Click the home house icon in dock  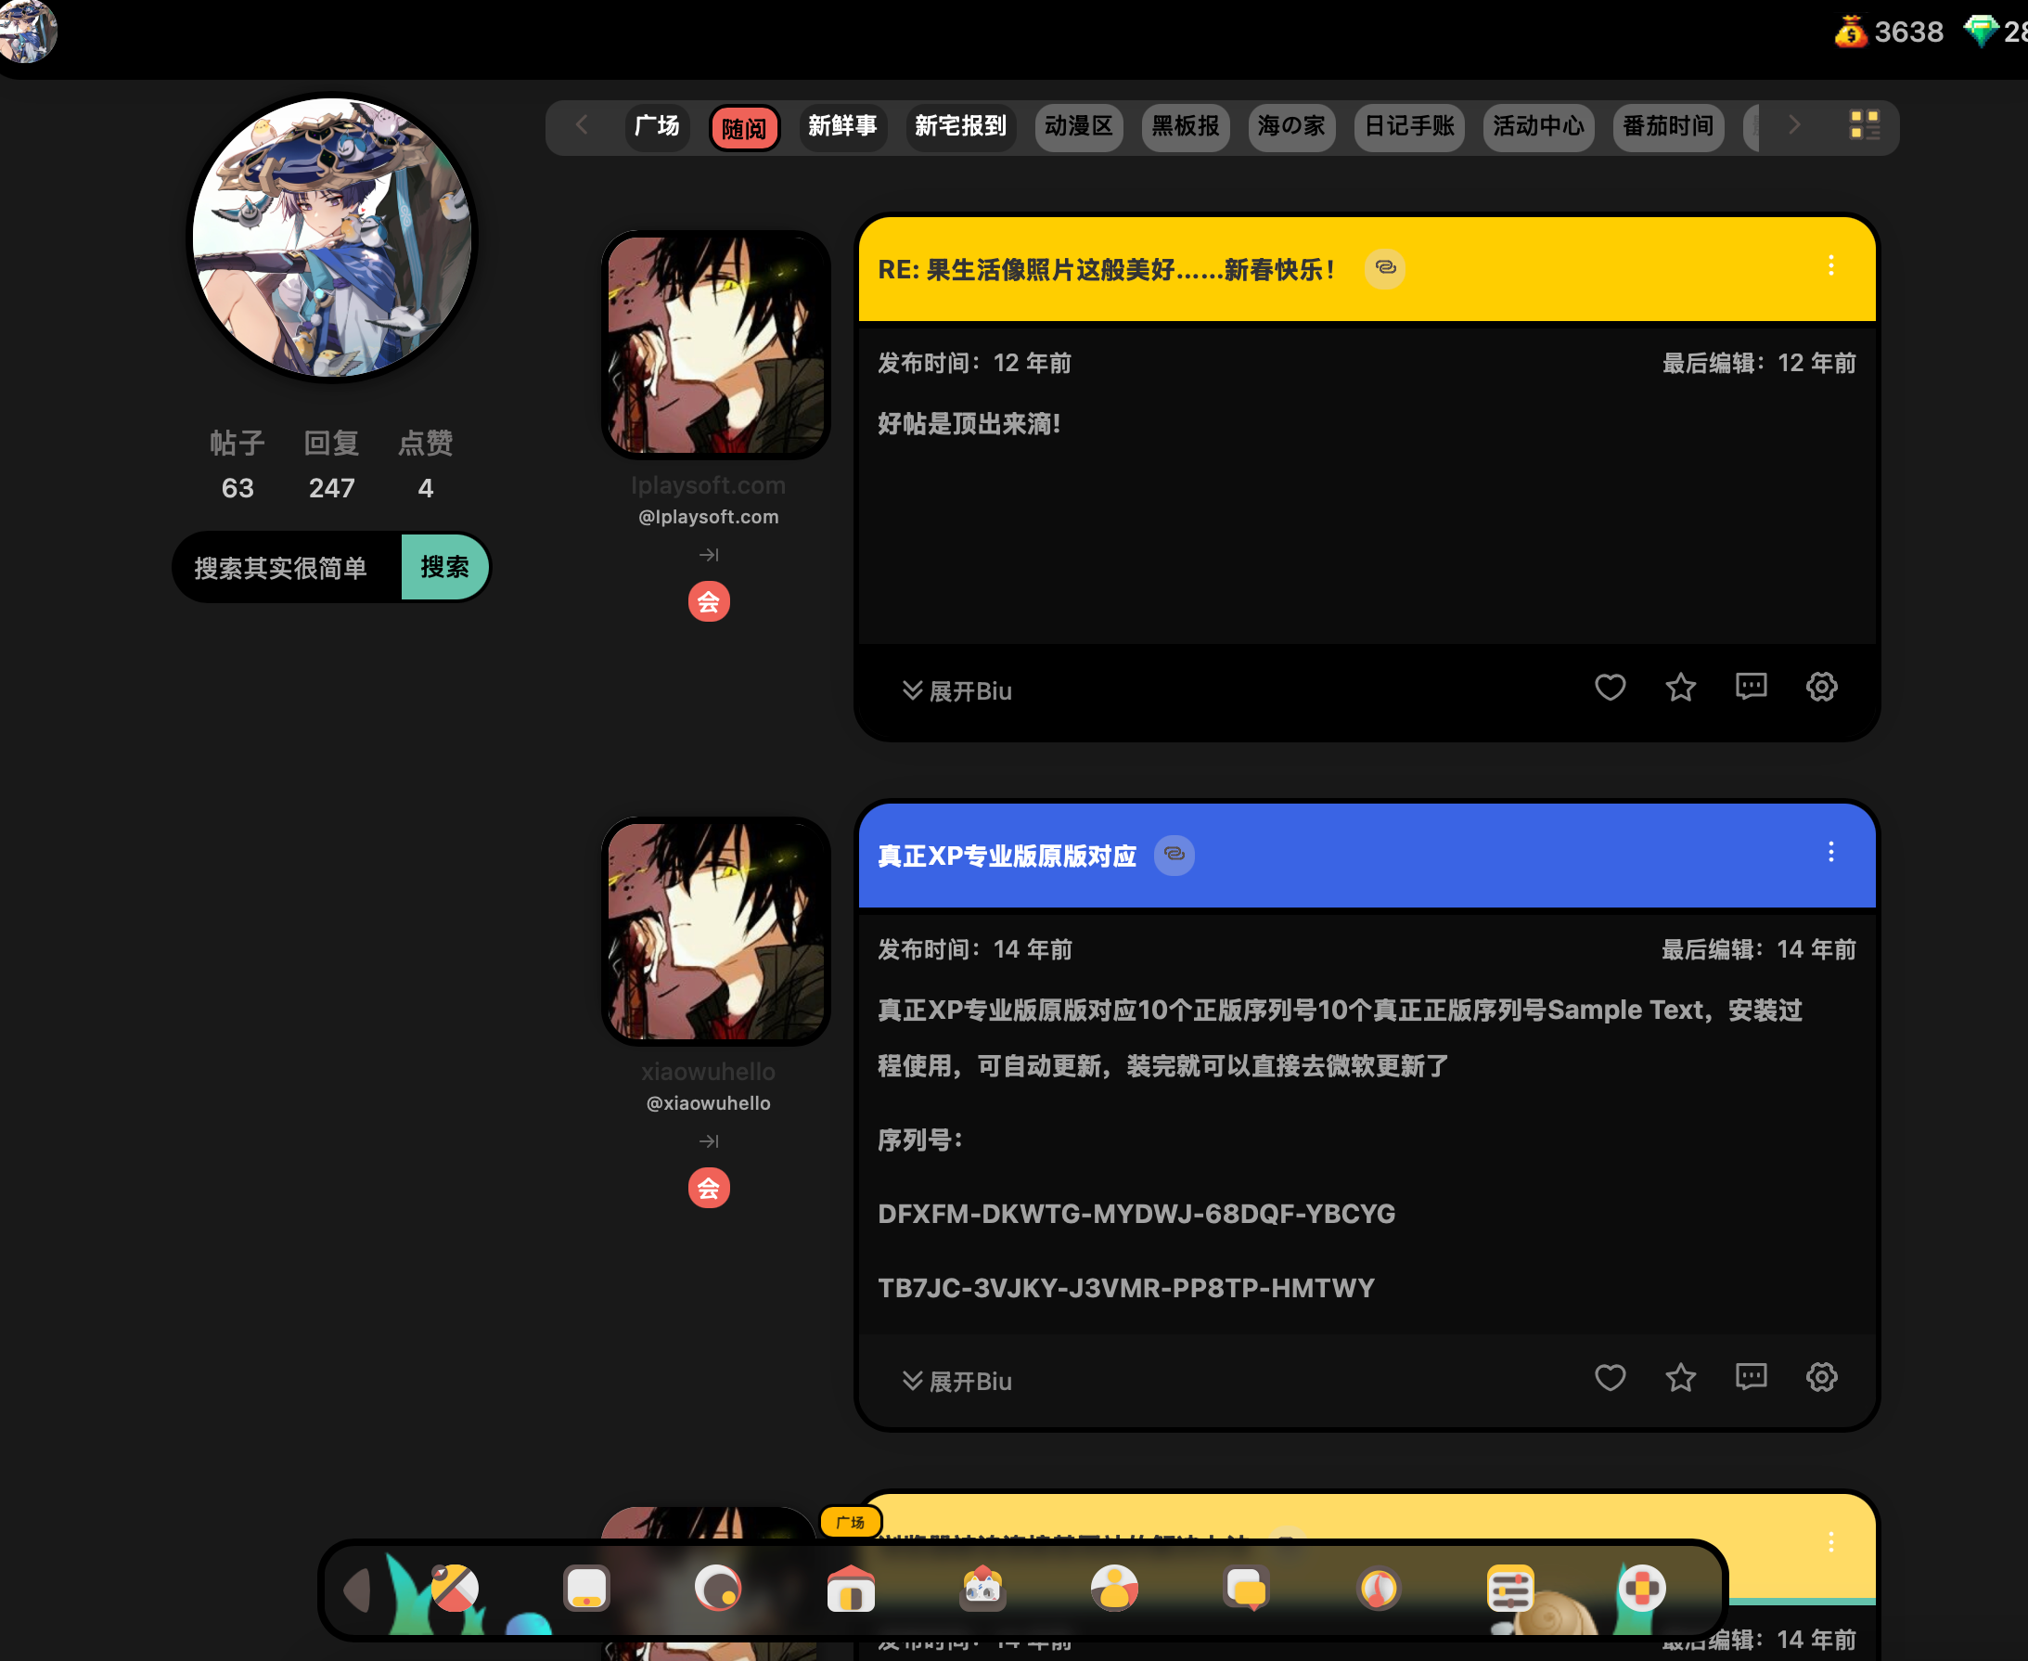851,1590
